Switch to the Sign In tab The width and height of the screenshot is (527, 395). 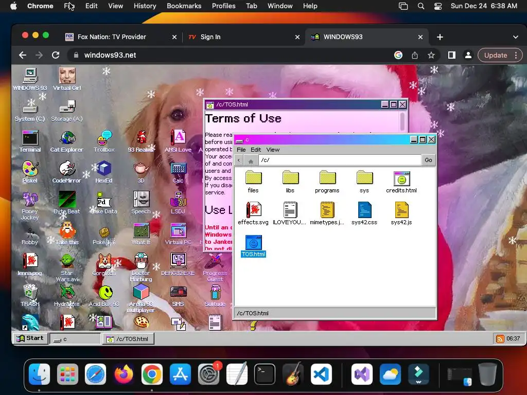243,37
